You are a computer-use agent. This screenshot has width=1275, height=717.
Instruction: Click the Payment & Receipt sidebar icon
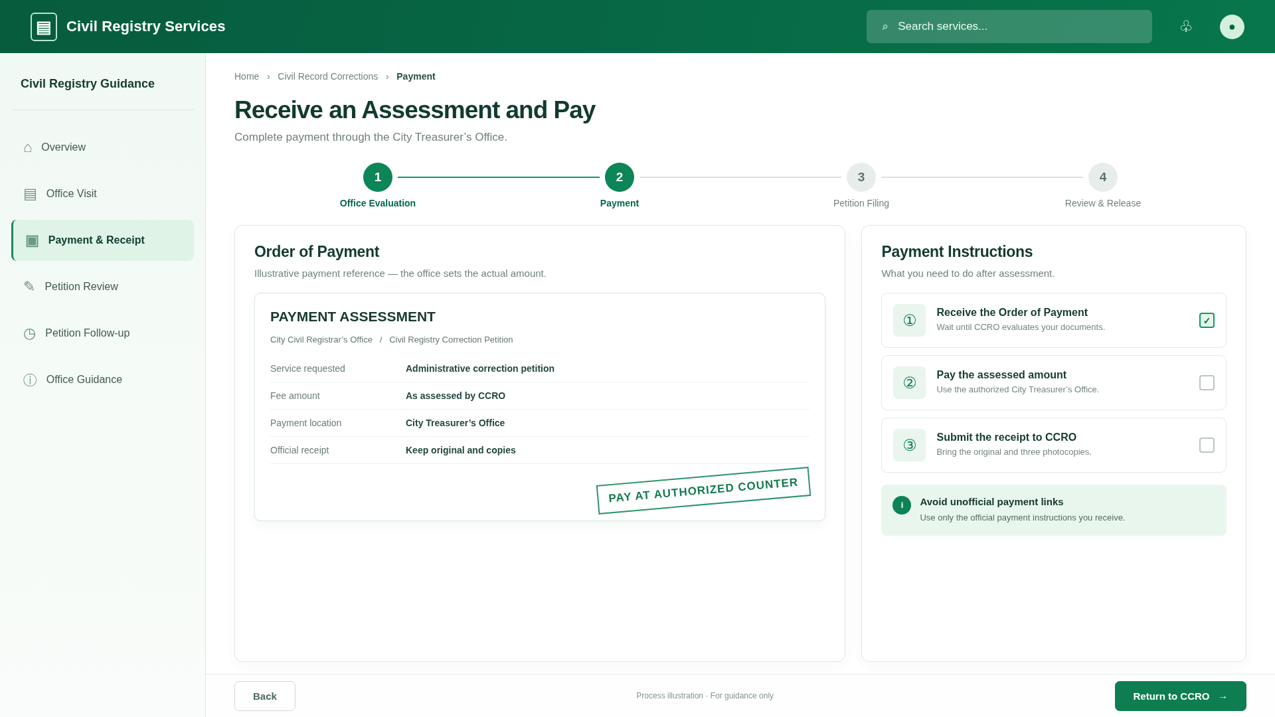pos(32,240)
